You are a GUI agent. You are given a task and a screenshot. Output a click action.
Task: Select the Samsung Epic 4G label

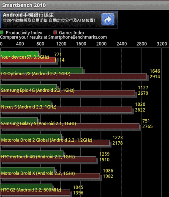pyautogui.click(x=38, y=90)
